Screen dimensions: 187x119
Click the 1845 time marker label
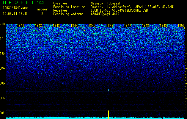(x=92, y=26)
